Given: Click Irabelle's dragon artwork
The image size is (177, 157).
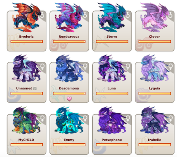Looking at the screenshot, I should click(x=154, y=120).
